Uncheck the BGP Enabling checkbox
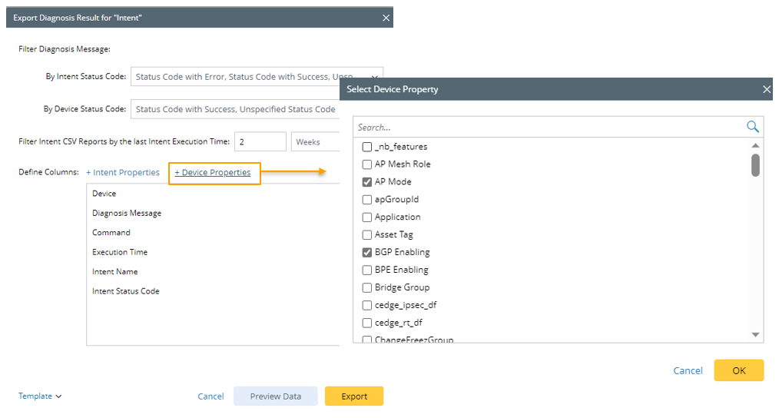The image size is (779, 418). point(367,252)
